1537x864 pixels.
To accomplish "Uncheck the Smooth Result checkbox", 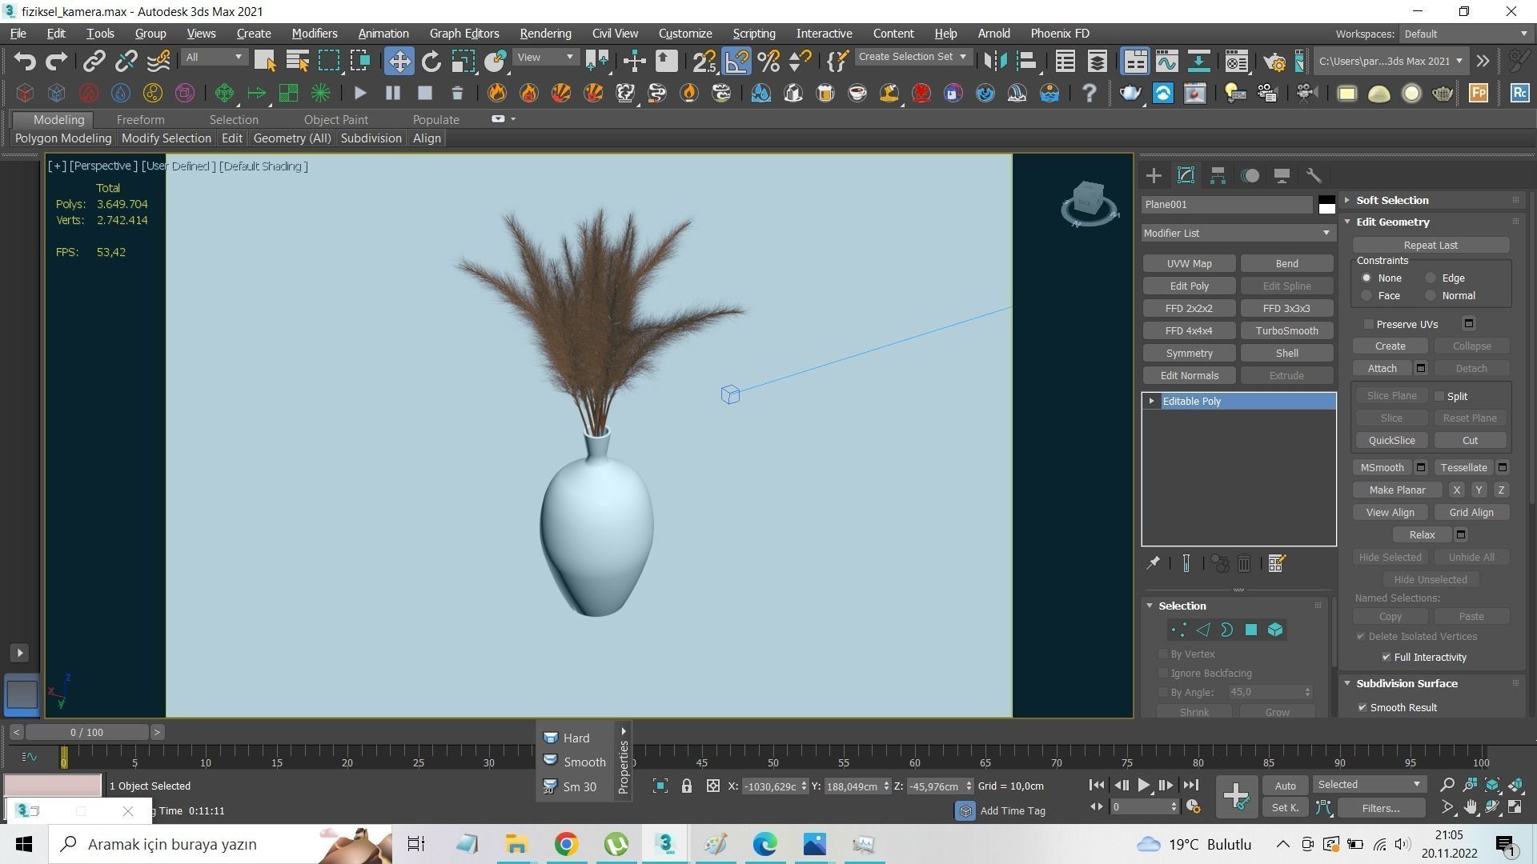I will point(1362,708).
